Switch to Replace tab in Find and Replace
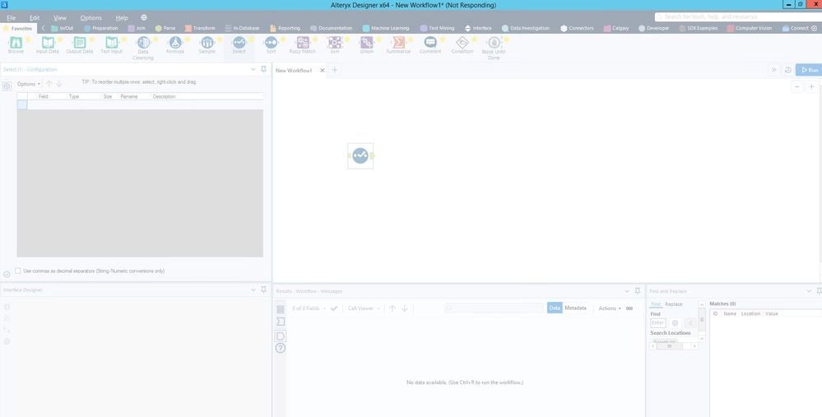822x417 pixels. pos(674,303)
